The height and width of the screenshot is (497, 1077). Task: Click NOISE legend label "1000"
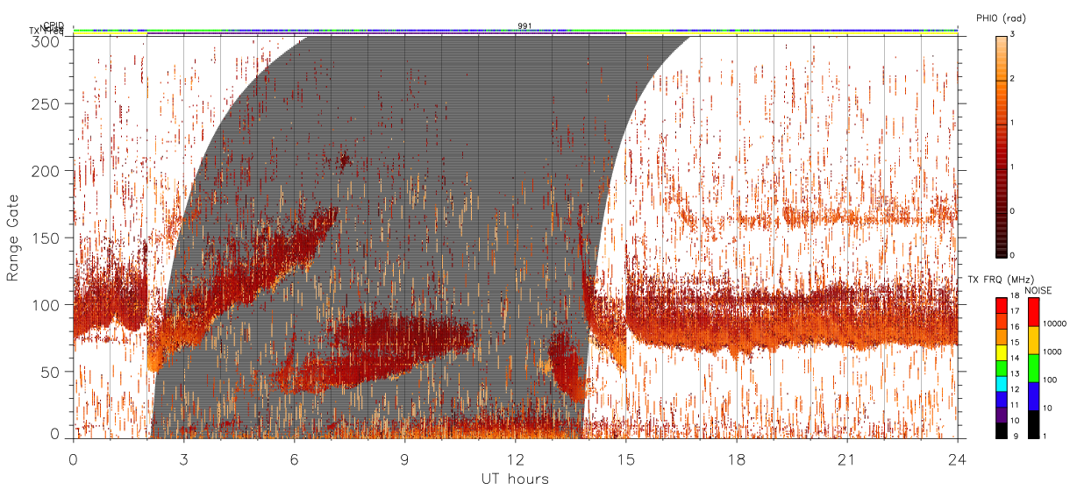click(1052, 351)
